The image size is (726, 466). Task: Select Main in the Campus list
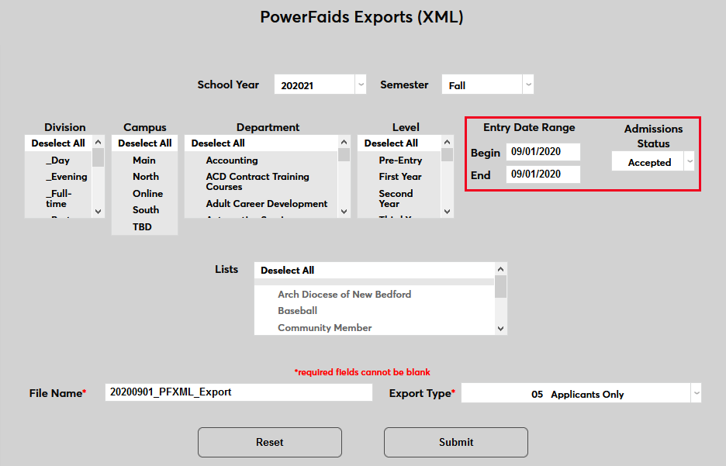click(144, 160)
